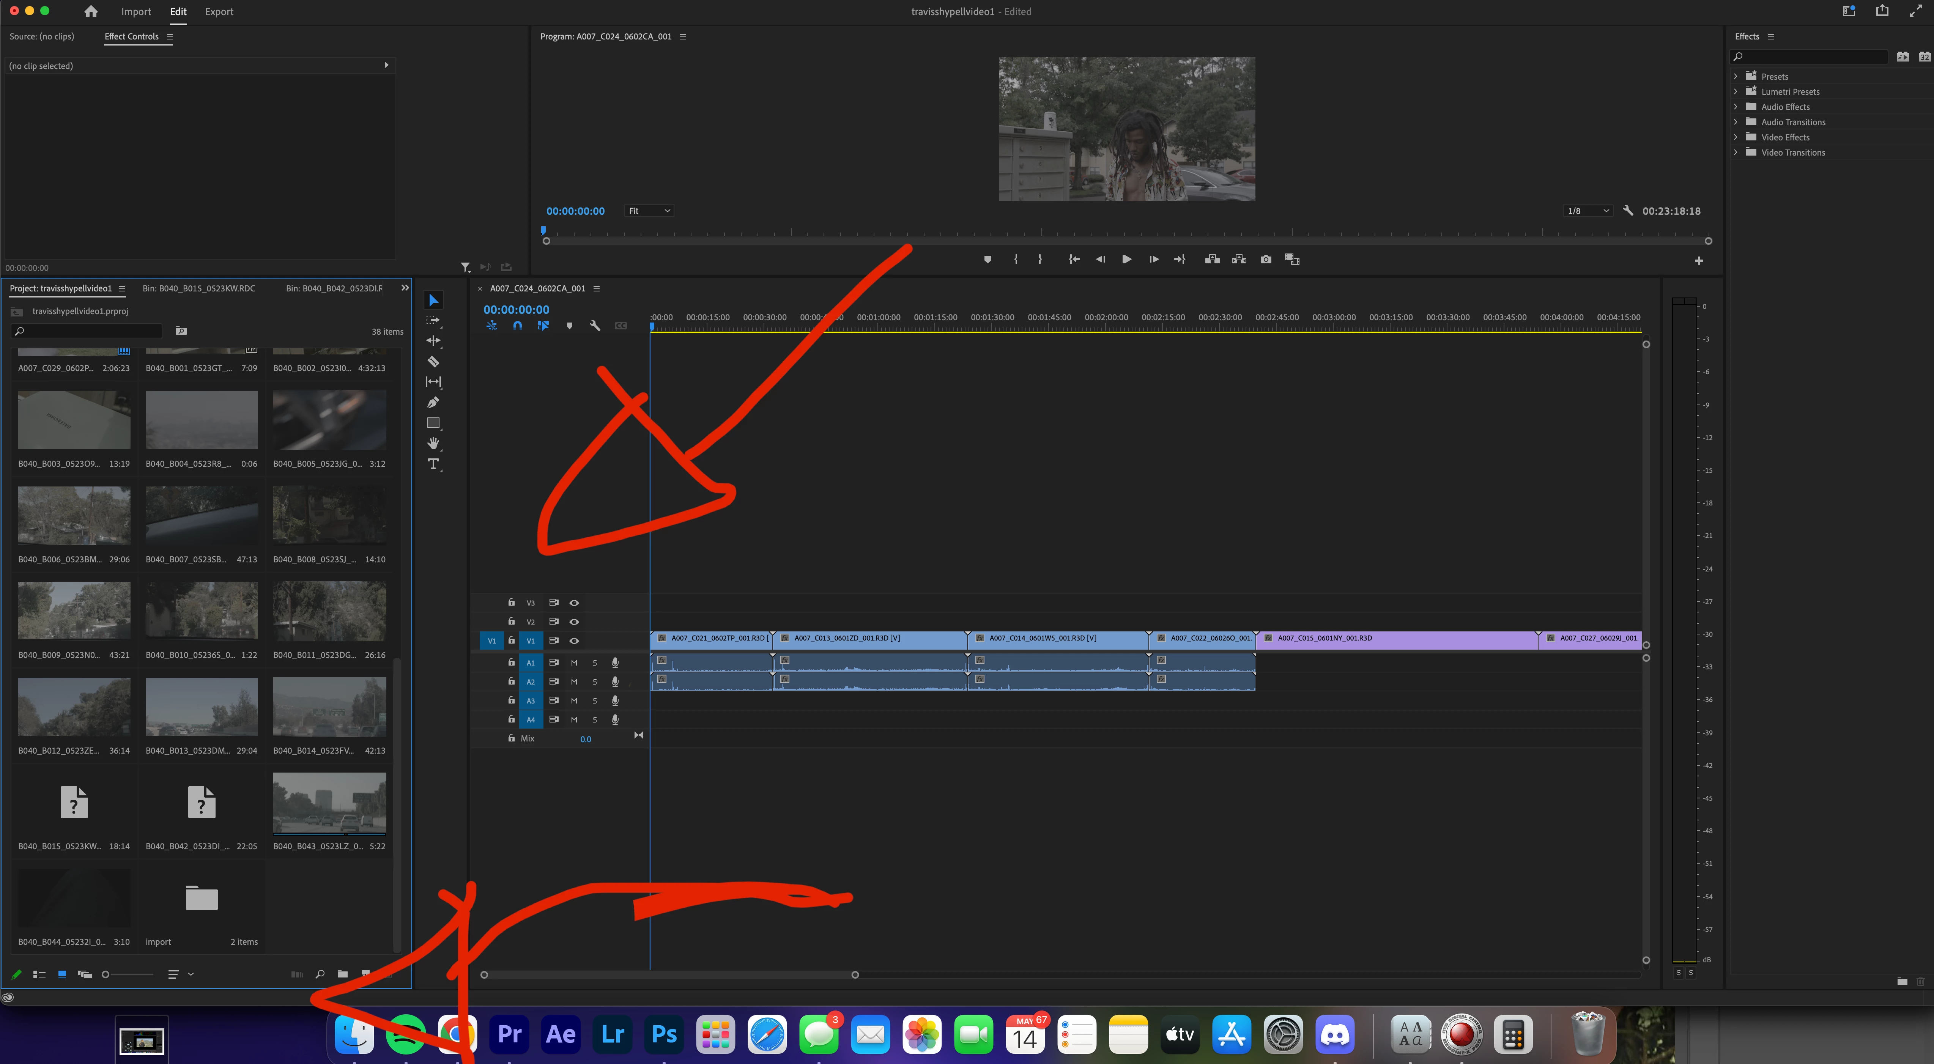Open timeline display settings wrench
The height and width of the screenshot is (1064, 1934).
coord(595,326)
